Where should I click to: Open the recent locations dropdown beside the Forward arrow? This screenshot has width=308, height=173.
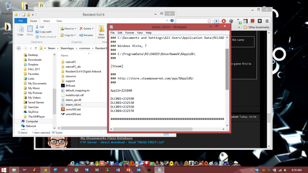31,48
